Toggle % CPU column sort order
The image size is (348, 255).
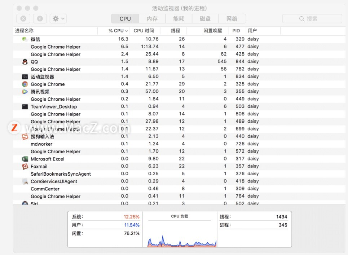114,31
